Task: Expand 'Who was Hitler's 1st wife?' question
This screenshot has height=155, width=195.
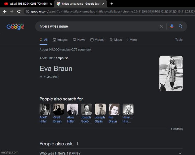Action: (180, 153)
